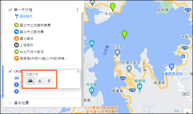The image size is (193, 114).
Task: Select the walking transport mode
Action: pos(49,81)
